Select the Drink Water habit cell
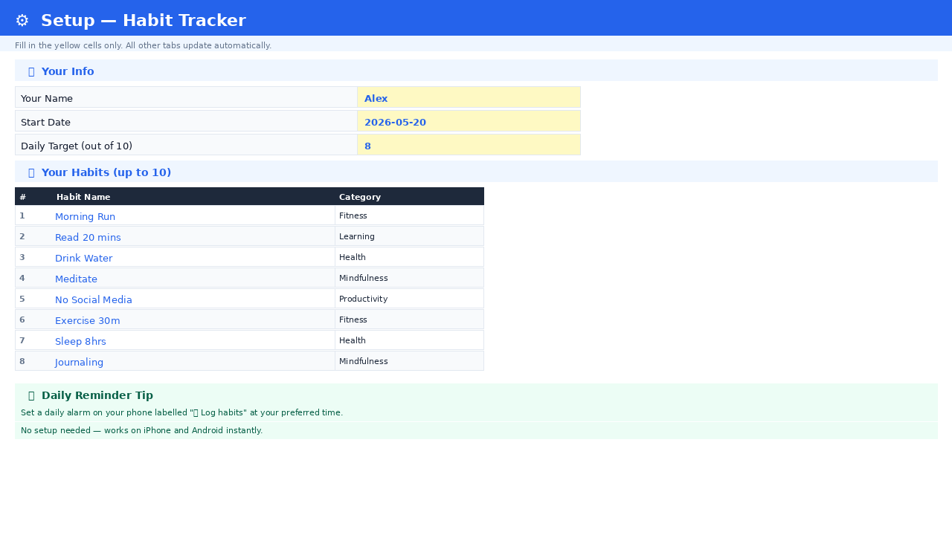Image resolution: width=952 pixels, height=535 pixels. pyautogui.click(x=193, y=257)
